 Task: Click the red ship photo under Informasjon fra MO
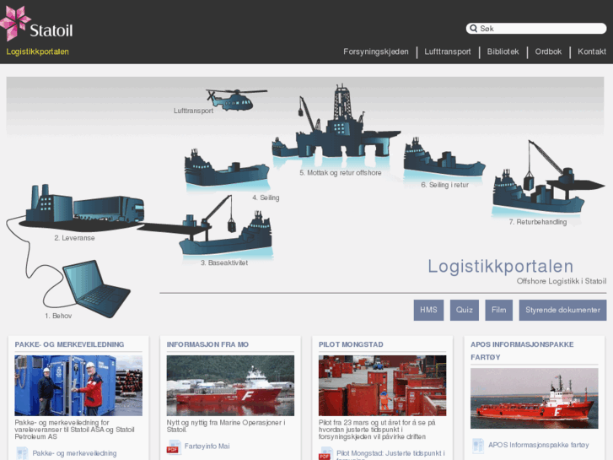(x=230, y=386)
